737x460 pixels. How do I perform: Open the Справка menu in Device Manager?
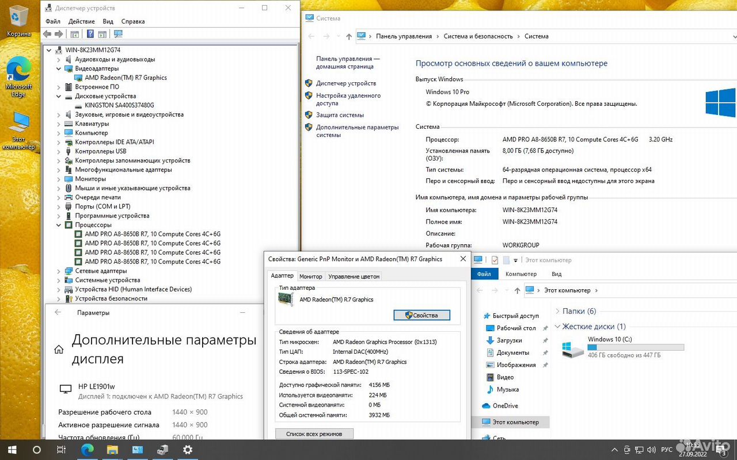click(133, 21)
